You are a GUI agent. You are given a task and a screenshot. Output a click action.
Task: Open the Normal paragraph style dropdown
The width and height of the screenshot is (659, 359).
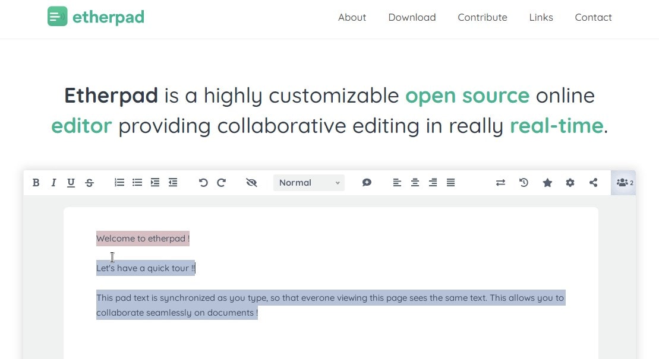pyautogui.click(x=308, y=182)
